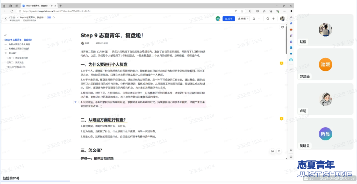Click the C公益 breadcrumb link

12,17
